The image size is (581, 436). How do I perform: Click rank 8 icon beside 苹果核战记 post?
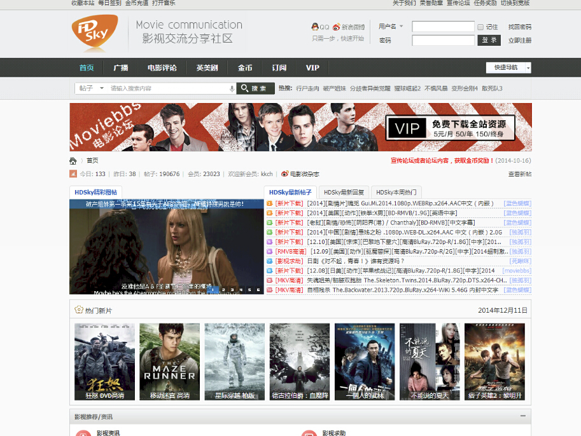click(269, 271)
